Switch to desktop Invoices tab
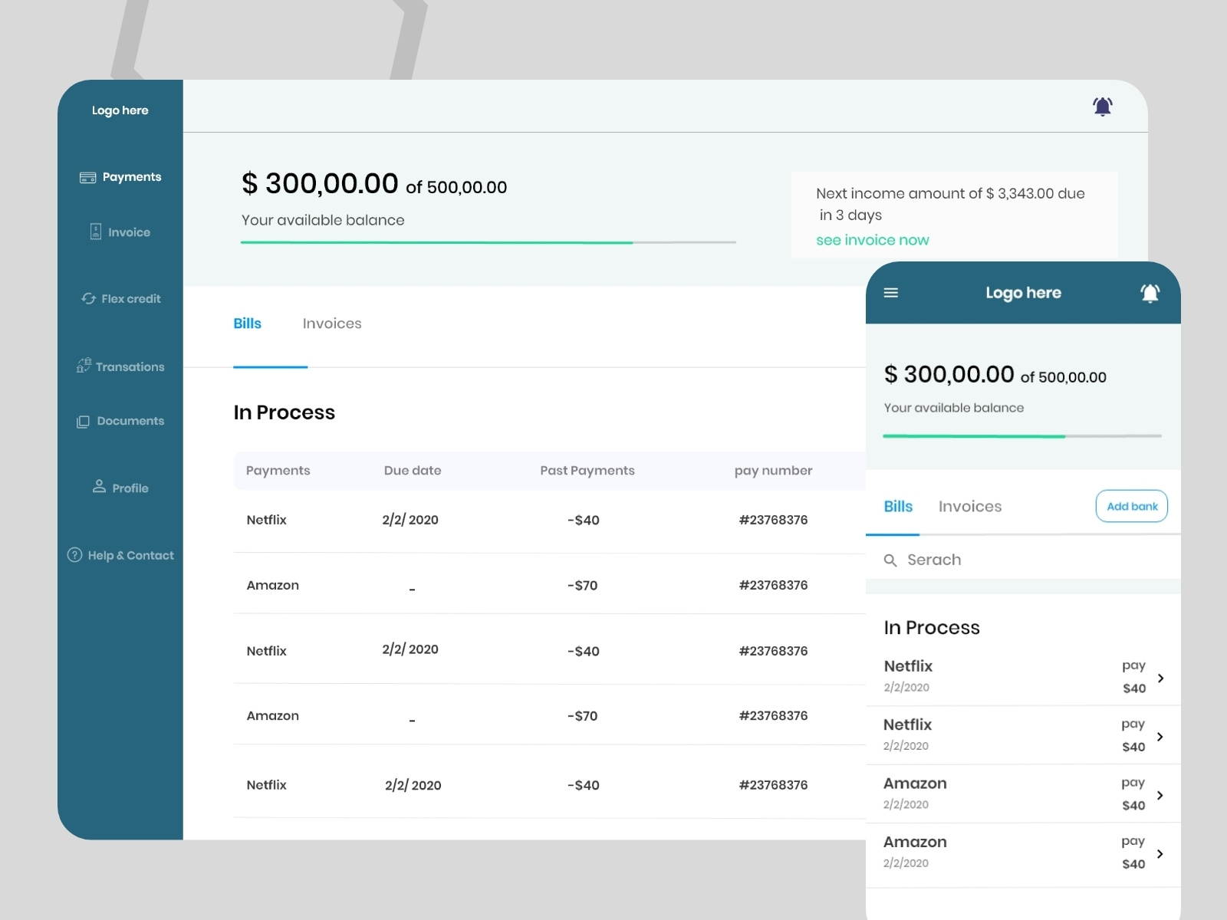 331,324
